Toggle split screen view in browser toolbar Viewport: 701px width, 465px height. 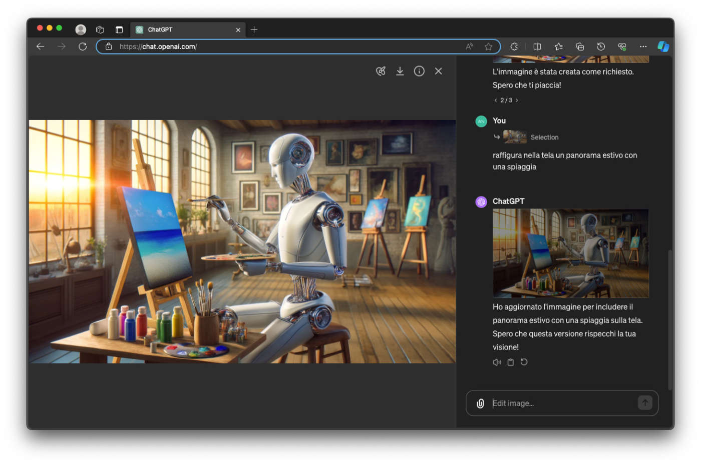[537, 46]
